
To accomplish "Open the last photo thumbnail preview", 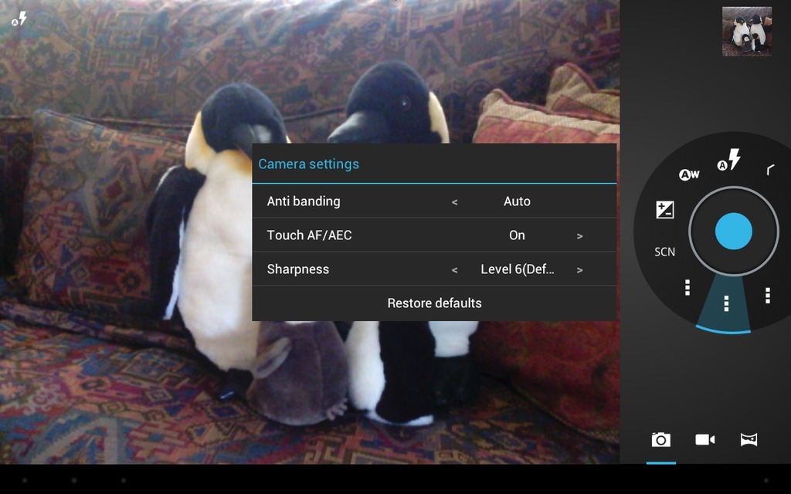I will point(747,31).
